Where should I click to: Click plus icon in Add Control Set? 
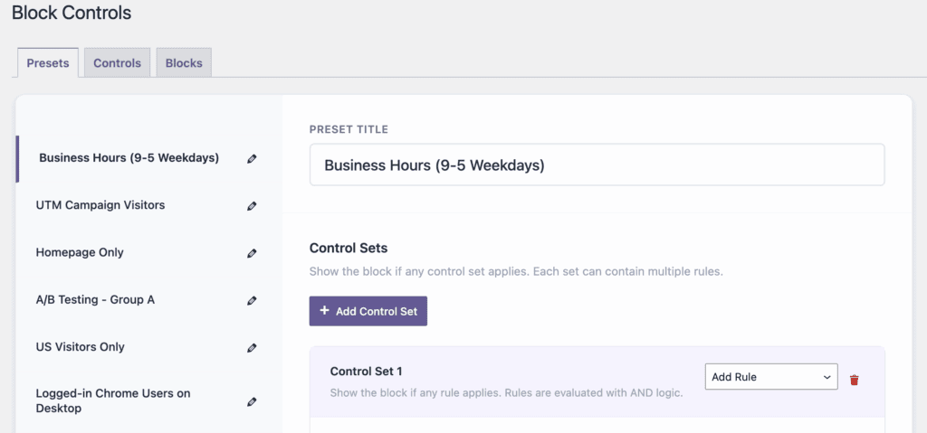324,311
